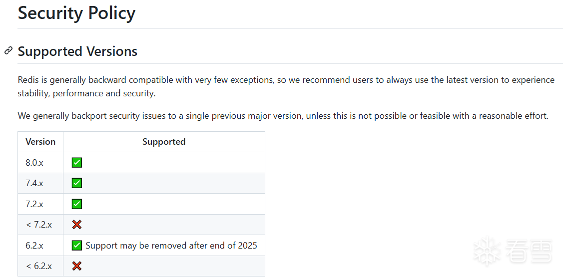Click the green check mark for 6.2.x
This screenshot has width=563, height=278.
[x=76, y=246]
